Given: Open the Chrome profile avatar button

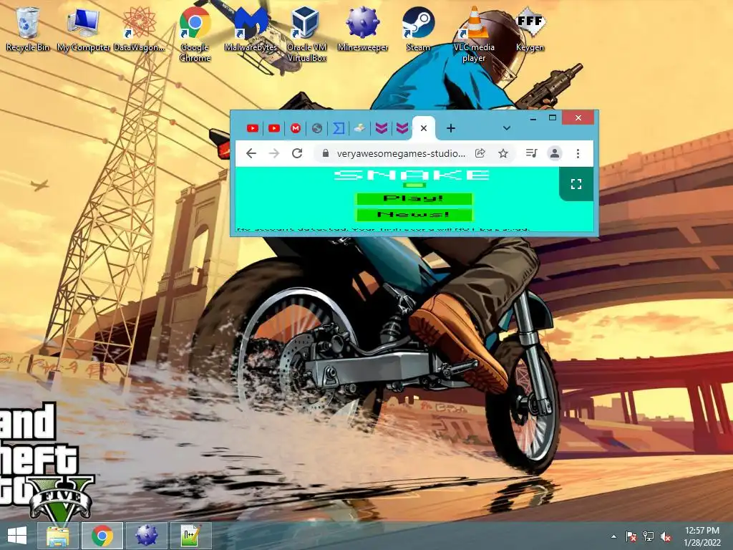Looking at the screenshot, I should (555, 153).
